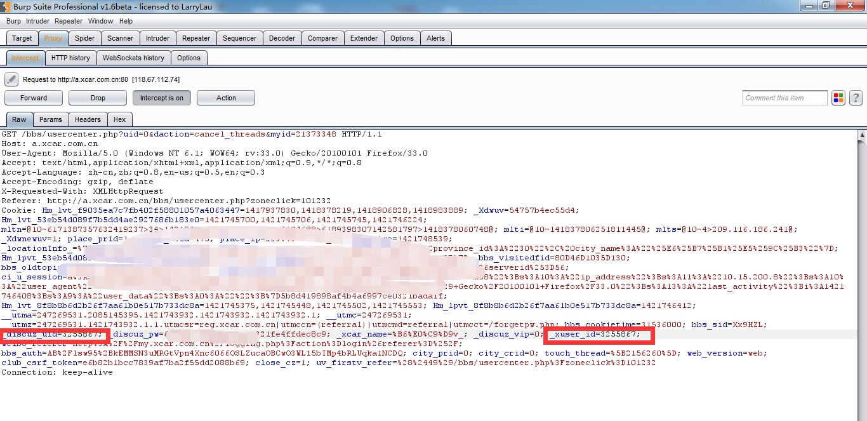The width and height of the screenshot is (867, 421).
Task: Toggle the Intercept is on button
Action: pos(162,98)
